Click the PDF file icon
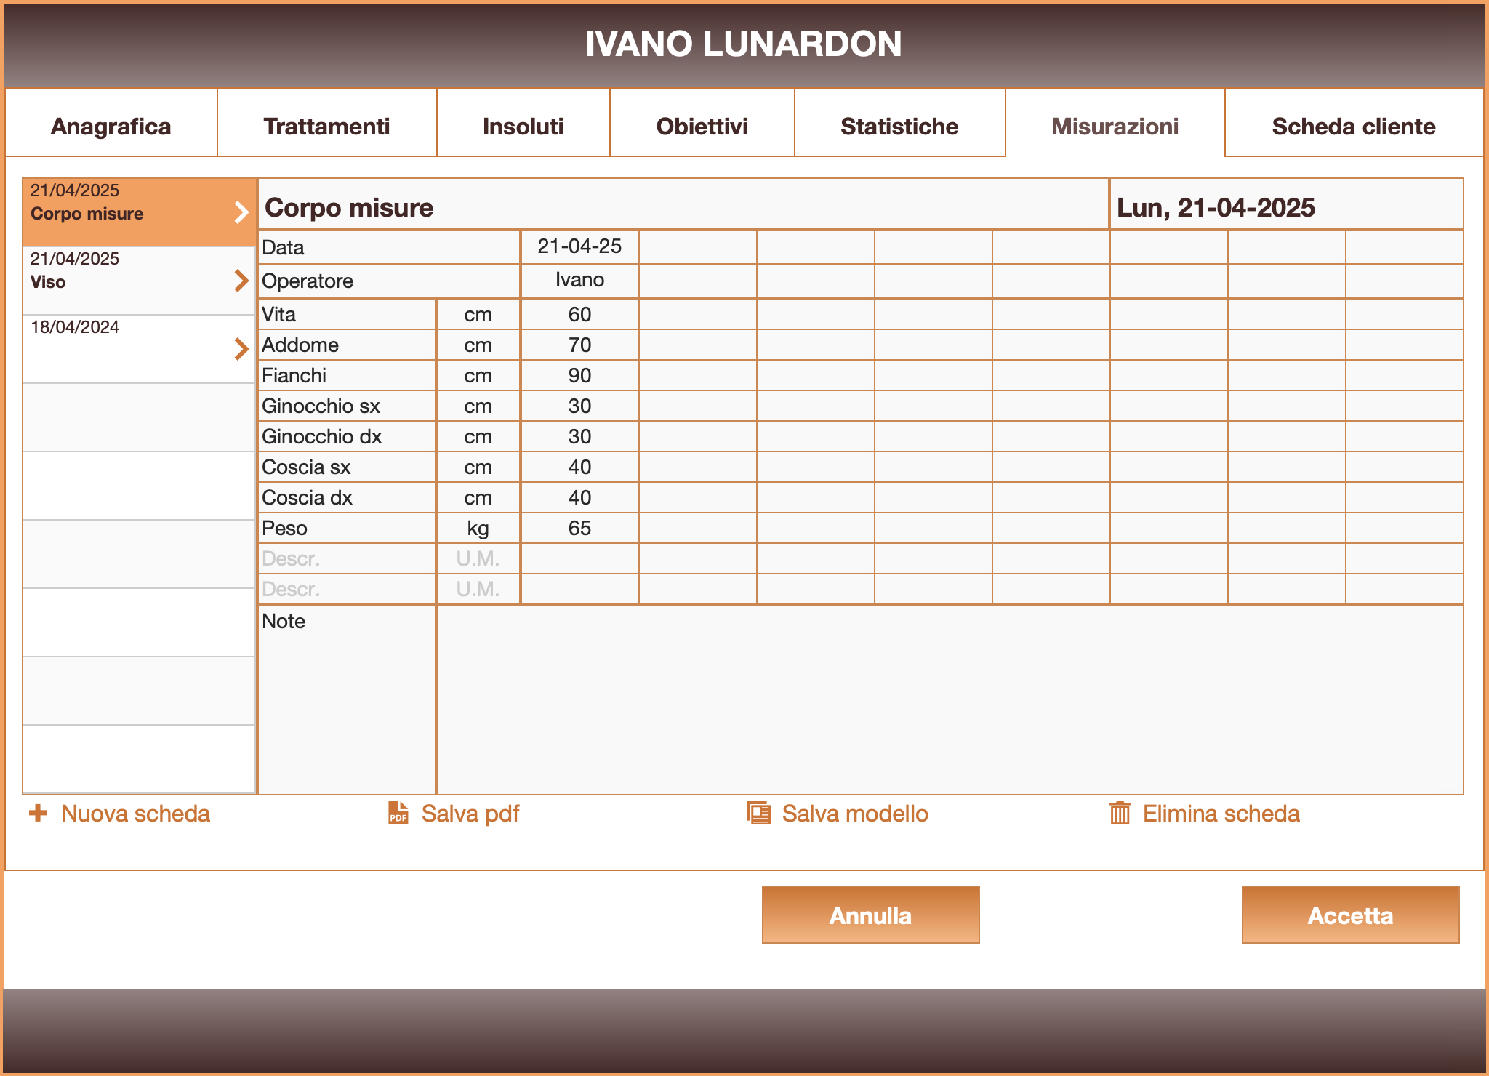This screenshot has width=1489, height=1076. pos(398,813)
